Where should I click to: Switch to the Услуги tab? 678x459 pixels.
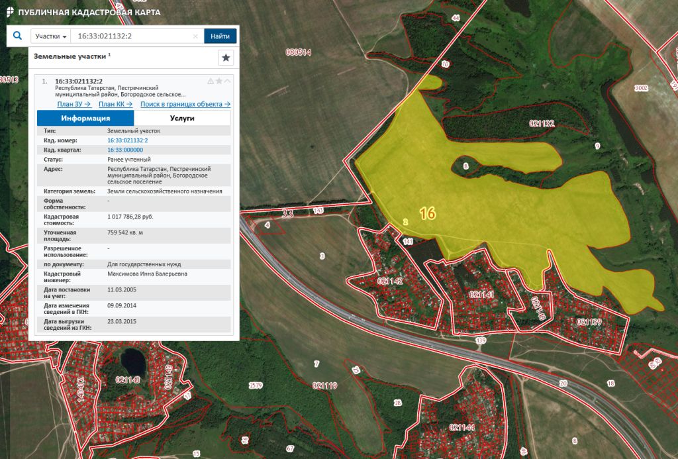coord(182,118)
